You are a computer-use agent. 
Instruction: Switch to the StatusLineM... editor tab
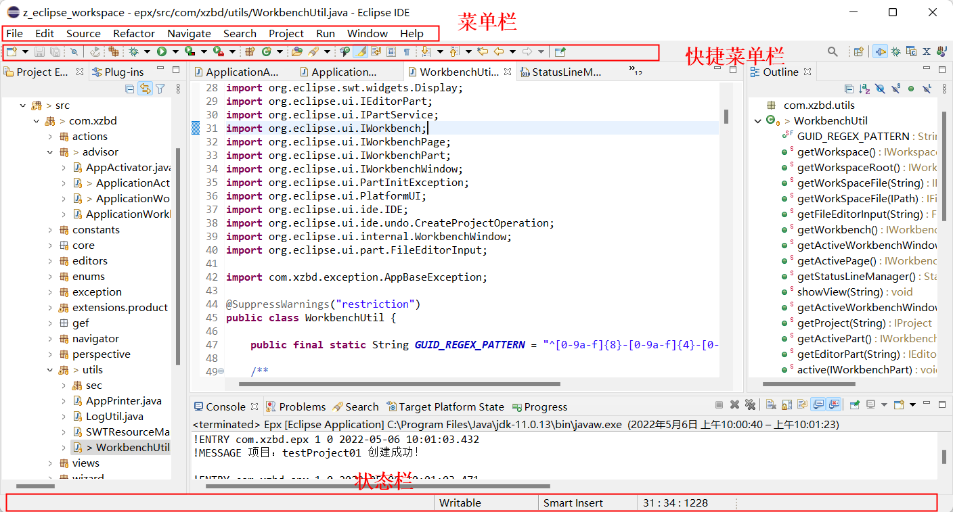[560, 72]
